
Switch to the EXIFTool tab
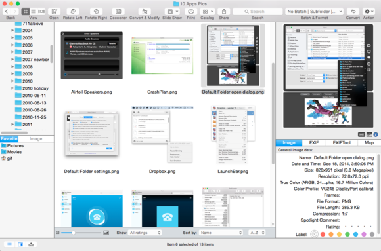click(342, 143)
